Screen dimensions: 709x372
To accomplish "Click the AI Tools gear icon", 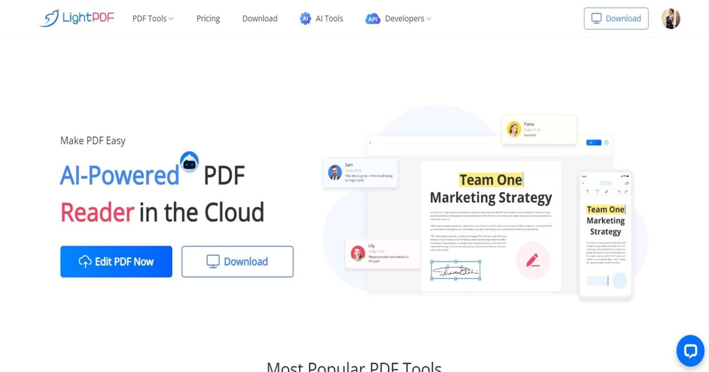I will click(x=305, y=19).
